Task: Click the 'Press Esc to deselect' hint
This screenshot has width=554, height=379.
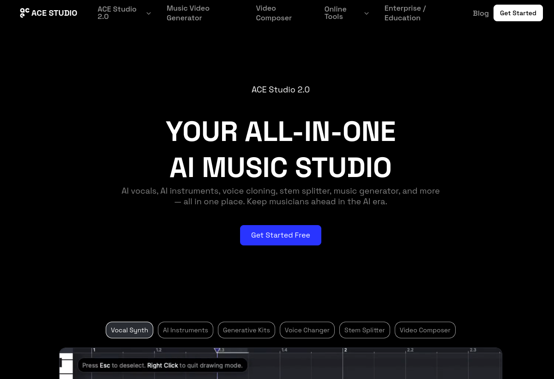Action: (163, 365)
